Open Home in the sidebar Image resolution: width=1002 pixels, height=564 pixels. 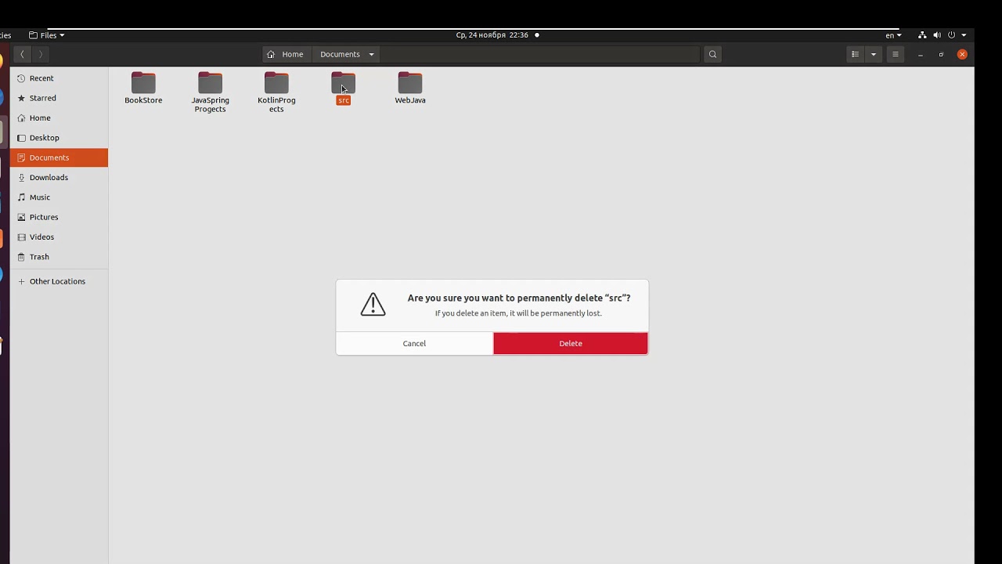click(x=59, y=117)
